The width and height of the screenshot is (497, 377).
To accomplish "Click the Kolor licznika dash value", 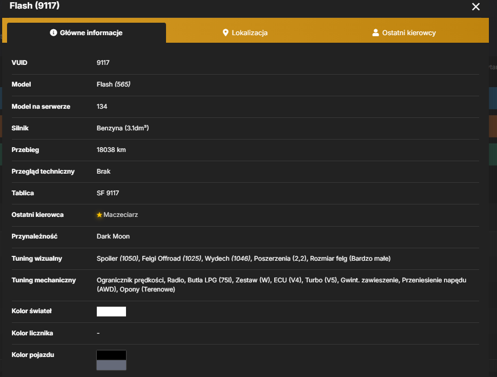I will pyautogui.click(x=98, y=333).
